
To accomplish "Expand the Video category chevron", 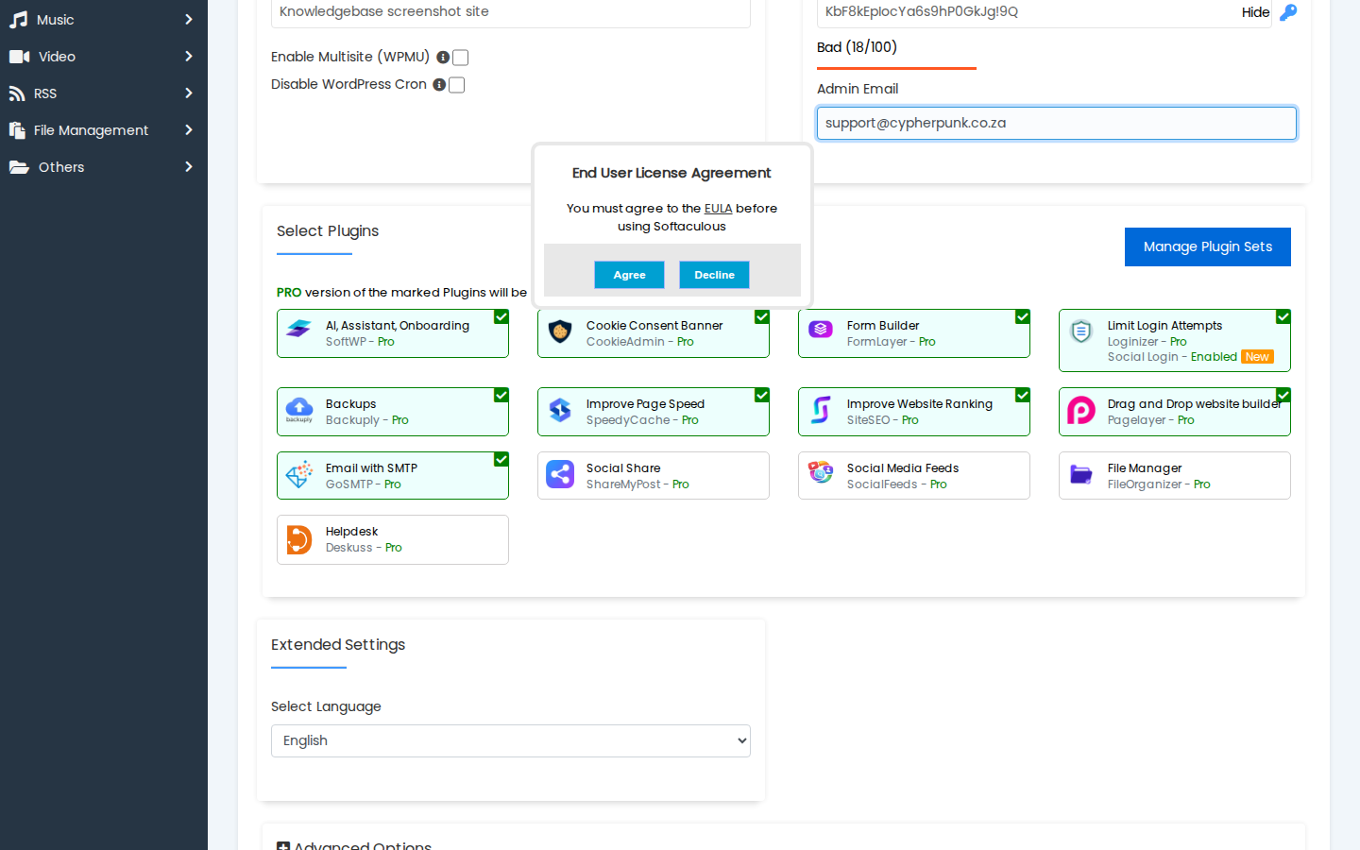I will click(189, 57).
